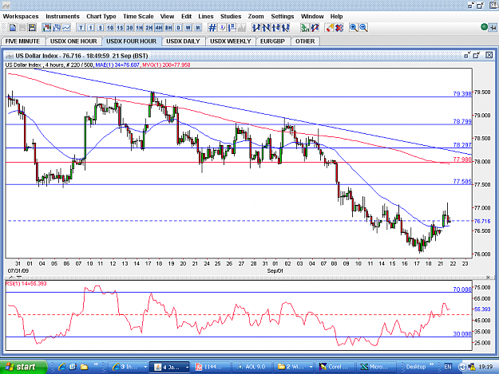Click the save (floppy disk) toolbar icon
The height and width of the screenshot is (374, 499).
click(32, 28)
